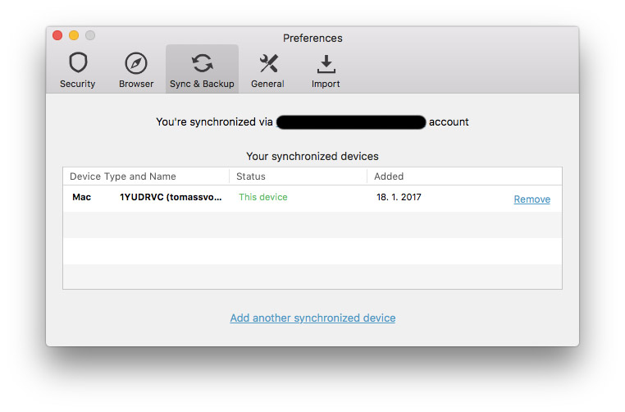The image size is (625, 412).
Task: Click the green This device status
Action: pyautogui.click(x=263, y=198)
